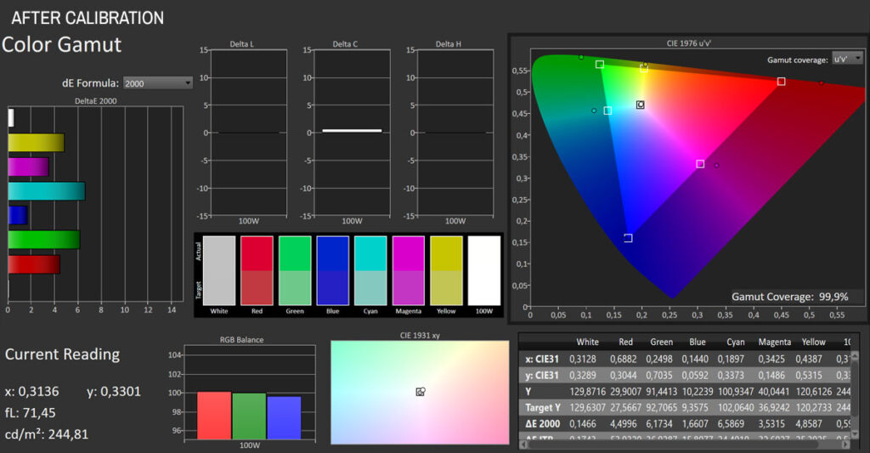Select the Yellow column header in data table
This screenshot has height=453, width=870.
point(813,342)
